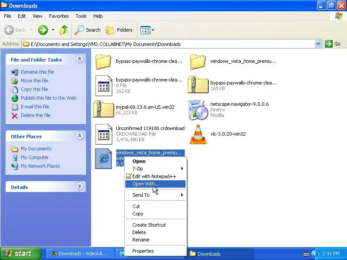Click Move this file link
Screen dimensions: 347x260
[x=35, y=81]
